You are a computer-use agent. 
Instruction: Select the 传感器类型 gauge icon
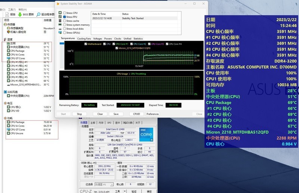tap(8, 28)
